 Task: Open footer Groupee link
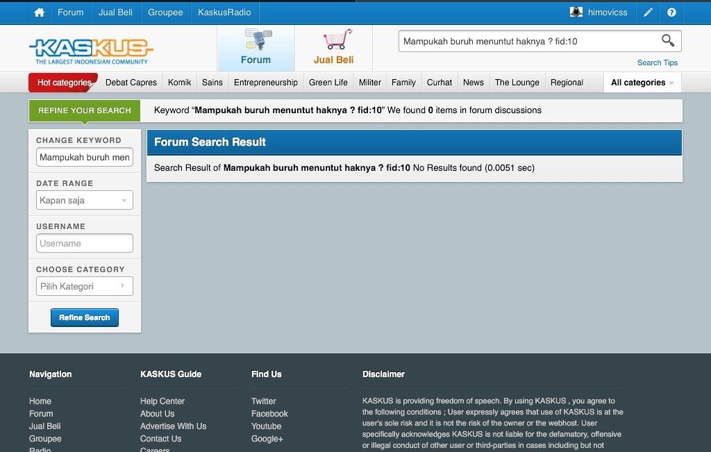click(x=45, y=438)
